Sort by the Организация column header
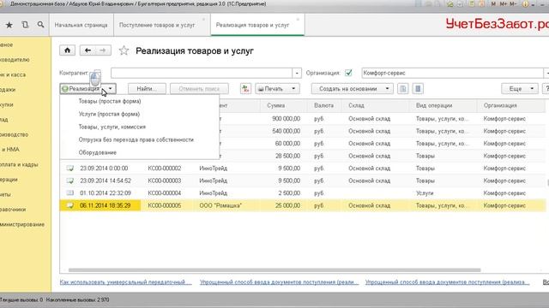Screen dimensions: 549x308 [511, 105]
